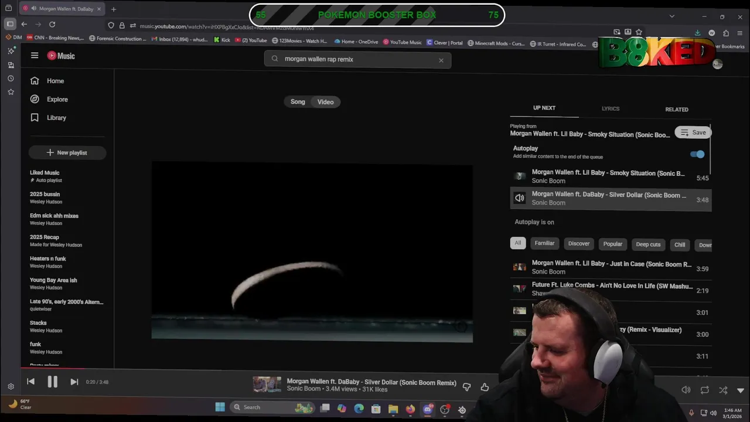The image size is (750, 422).
Task: Focus the search field with morgan wallen rap remix
Action: click(357, 59)
